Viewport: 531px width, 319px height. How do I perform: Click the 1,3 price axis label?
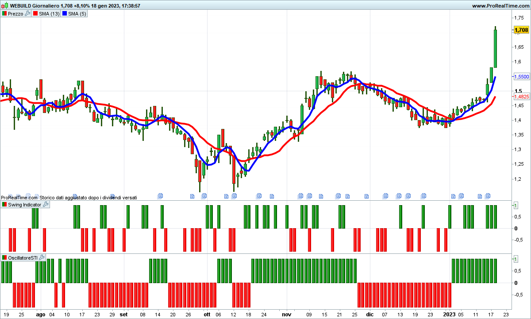pyautogui.click(x=517, y=150)
